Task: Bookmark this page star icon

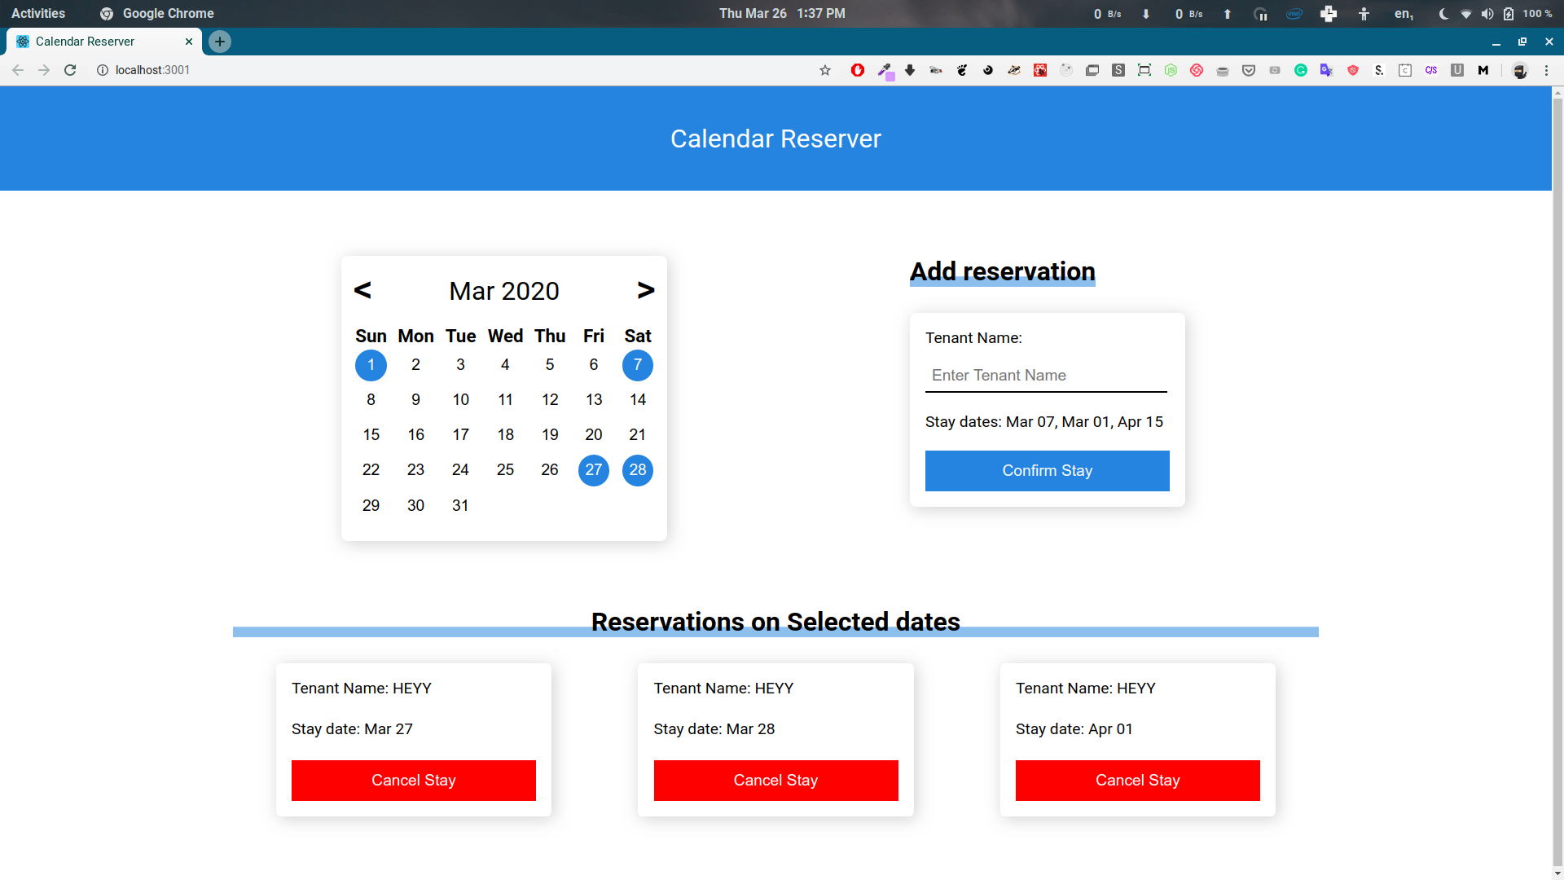Action: coord(825,70)
